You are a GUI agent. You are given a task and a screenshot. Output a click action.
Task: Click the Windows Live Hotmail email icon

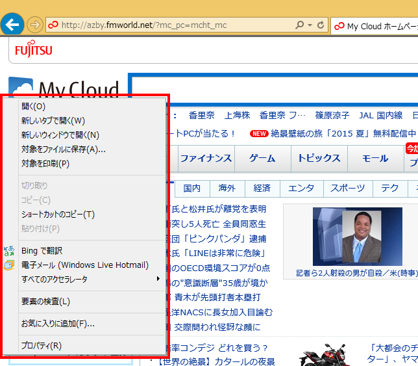coord(9,265)
